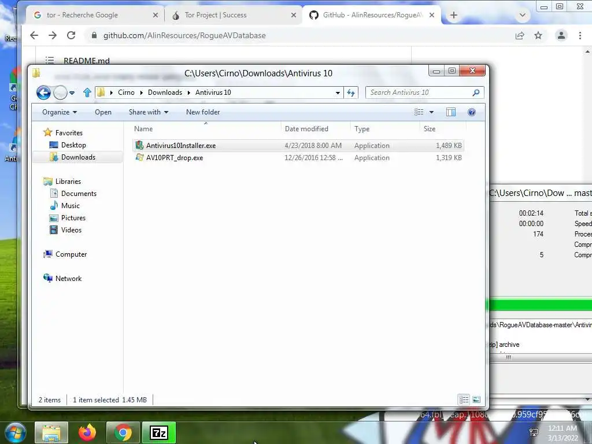Open the Share with menu
Viewport: 592px width, 444px height.
(x=149, y=112)
